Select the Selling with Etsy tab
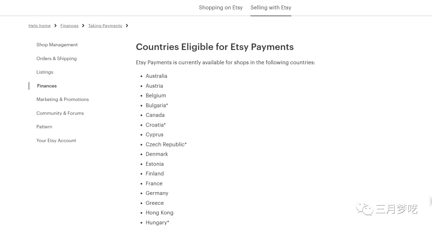Viewport: 432px width, 228px height. [x=271, y=8]
